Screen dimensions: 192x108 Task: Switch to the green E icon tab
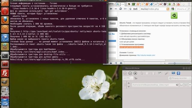(133, 4)
